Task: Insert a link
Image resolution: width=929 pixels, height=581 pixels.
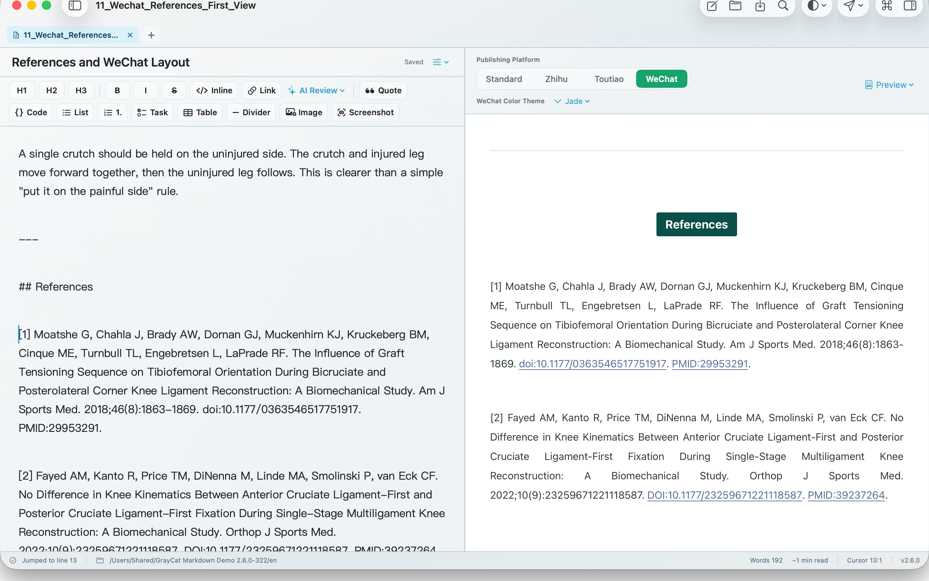Action: [261, 90]
